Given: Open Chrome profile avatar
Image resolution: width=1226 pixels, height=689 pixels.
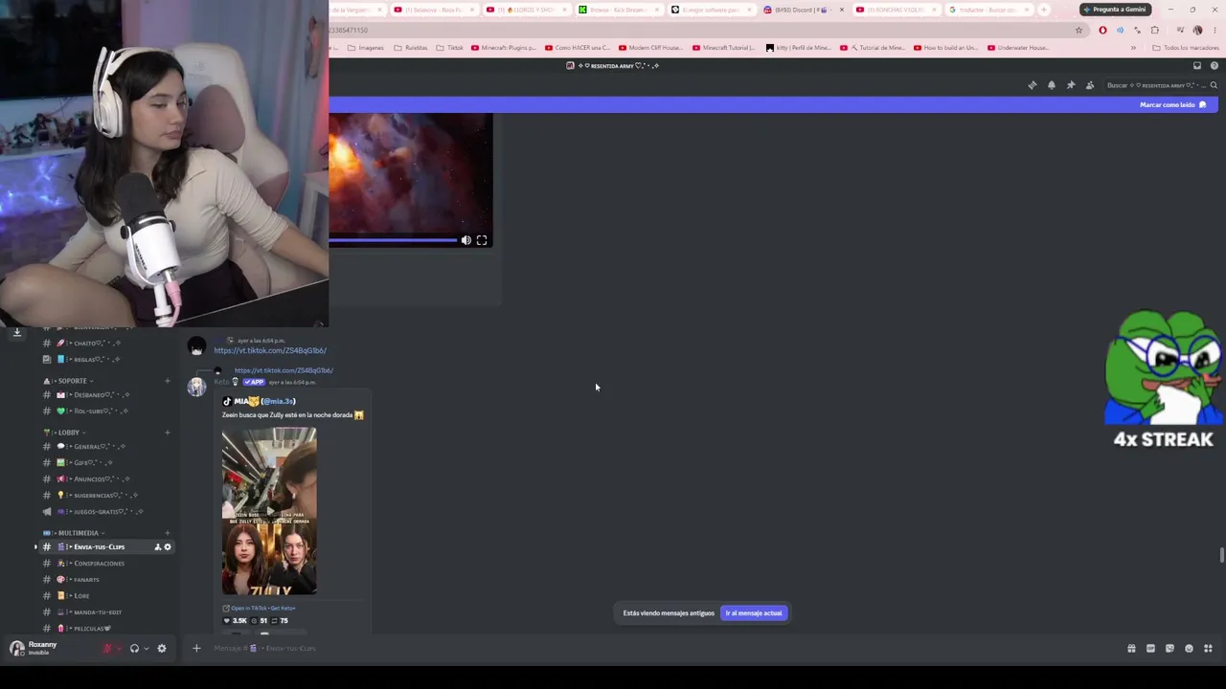Looking at the screenshot, I should point(1197,31).
